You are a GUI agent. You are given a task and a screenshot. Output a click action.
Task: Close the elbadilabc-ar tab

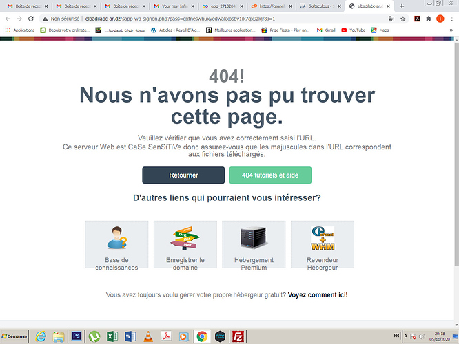coord(388,6)
